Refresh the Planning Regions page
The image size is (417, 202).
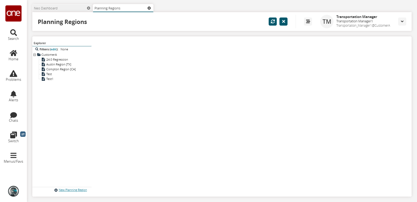[273, 22]
